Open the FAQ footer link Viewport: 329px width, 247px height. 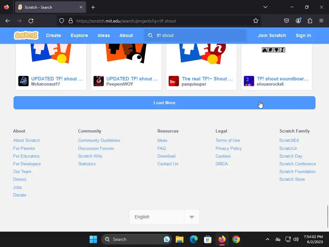(x=162, y=148)
